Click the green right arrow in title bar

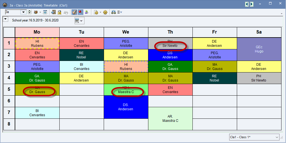[x=252, y=4]
